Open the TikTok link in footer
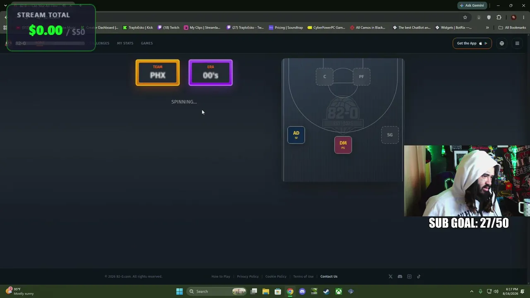This screenshot has width=530, height=298. 419,276
